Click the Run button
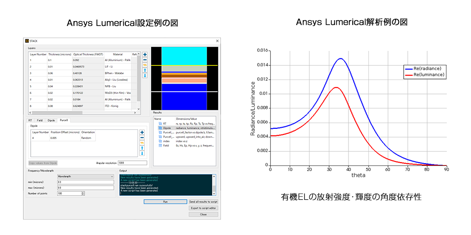471x235 pixels. (x=165, y=202)
